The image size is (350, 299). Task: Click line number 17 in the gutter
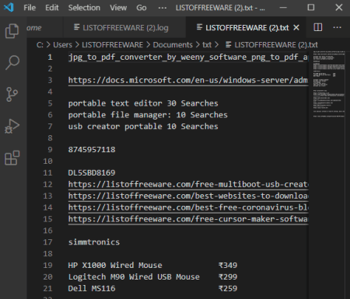(x=47, y=242)
